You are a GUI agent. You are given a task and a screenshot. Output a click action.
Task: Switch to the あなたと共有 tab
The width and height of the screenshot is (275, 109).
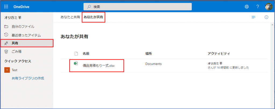(x=70, y=17)
